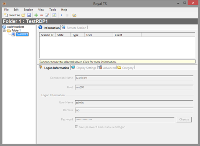Switch to the Remote Session tab
Screen dimensions: 200x146
pos(74,28)
